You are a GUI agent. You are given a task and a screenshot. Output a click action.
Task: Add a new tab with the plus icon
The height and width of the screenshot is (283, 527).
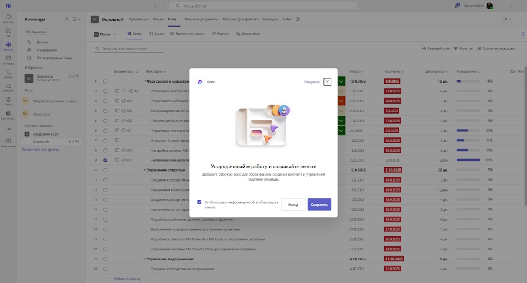point(297,19)
